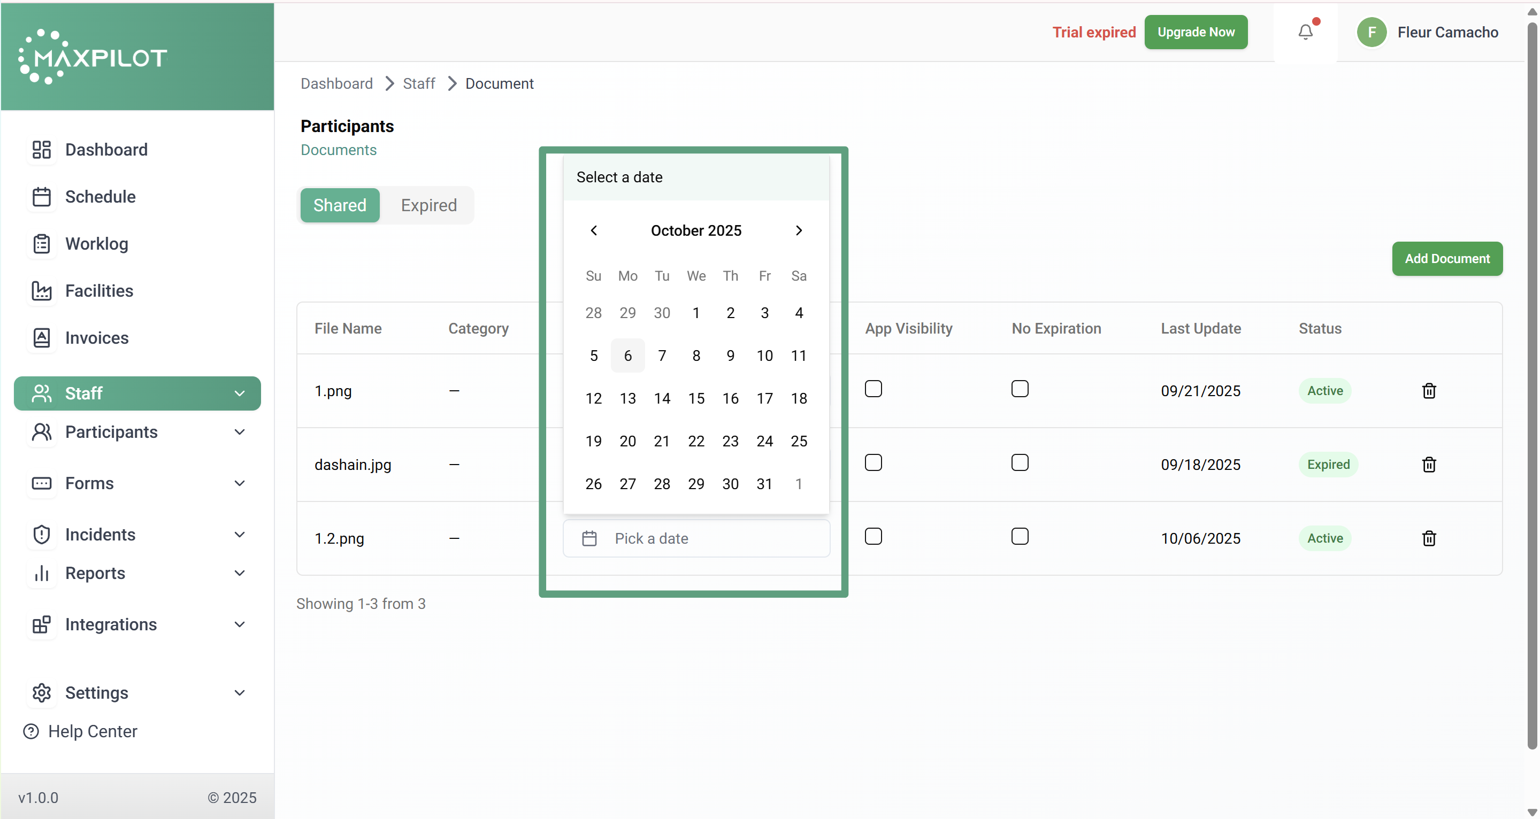1540x819 pixels.
Task: Switch to the Expired tab
Action: click(x=428, y=205)
